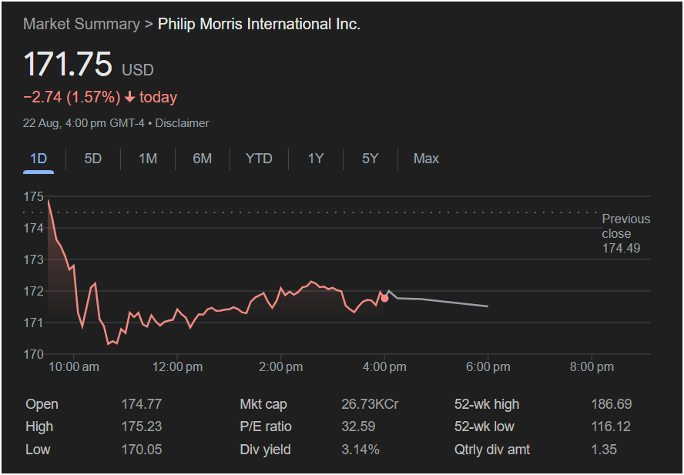Click the closing price dot on chart
This screenshot has width=684, height=475.
point(385,298)
